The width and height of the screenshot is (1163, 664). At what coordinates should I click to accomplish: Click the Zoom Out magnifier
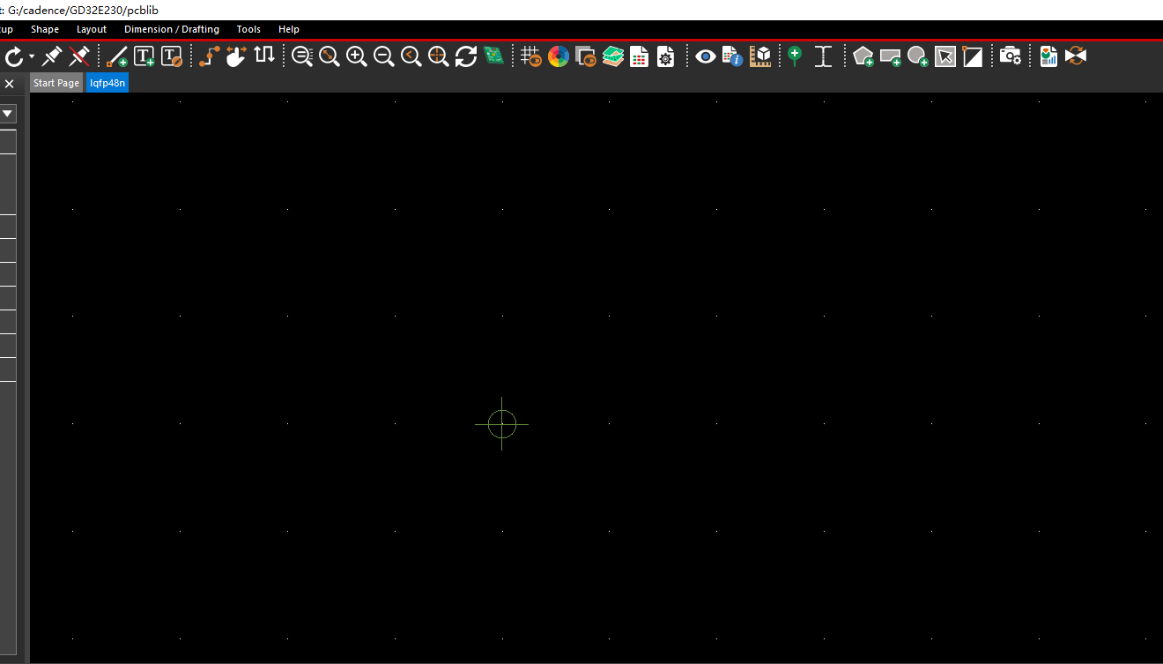[384, 56]
